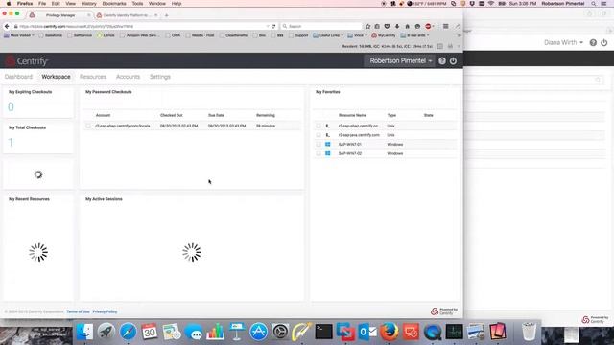614x345 pixels.
Task: Switch to the Privilege Manager browser tab
Action: [x=59, y=15]
